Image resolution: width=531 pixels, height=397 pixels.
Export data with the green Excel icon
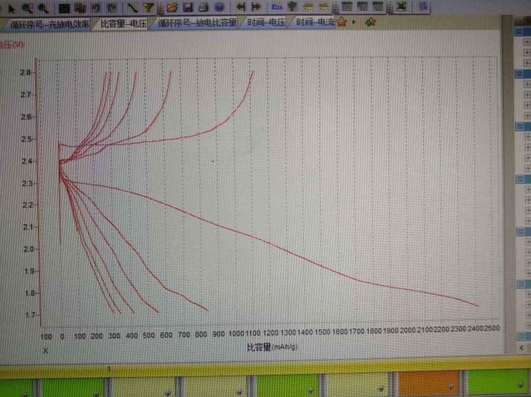point(401,6)
